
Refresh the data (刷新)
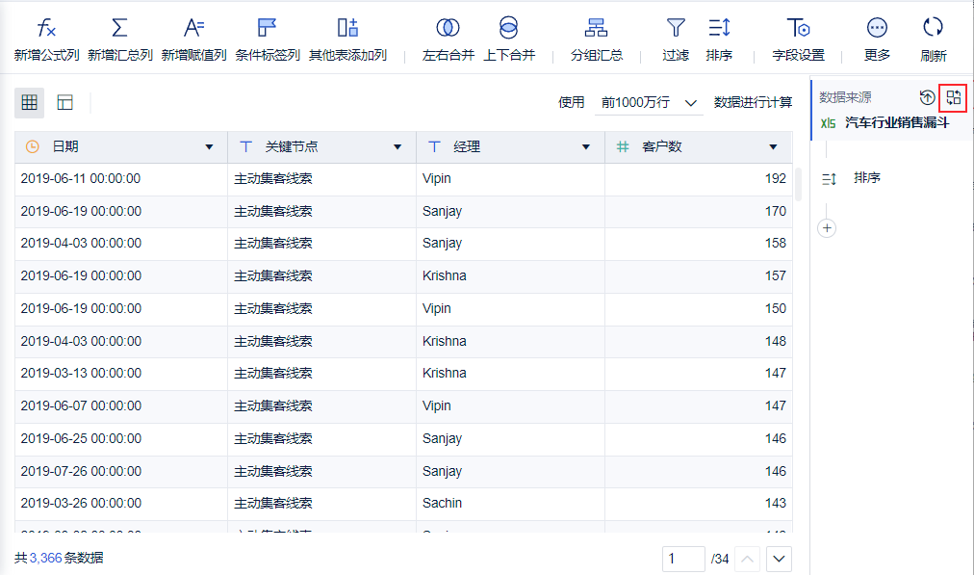coord(933,39)
